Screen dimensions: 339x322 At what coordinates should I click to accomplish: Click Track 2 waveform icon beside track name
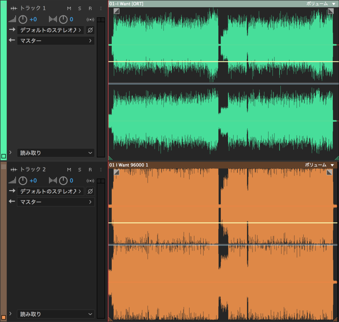14,170
